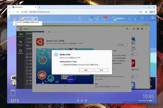
Task: Click the App Center window scrollbar
Action: point(150,79)
